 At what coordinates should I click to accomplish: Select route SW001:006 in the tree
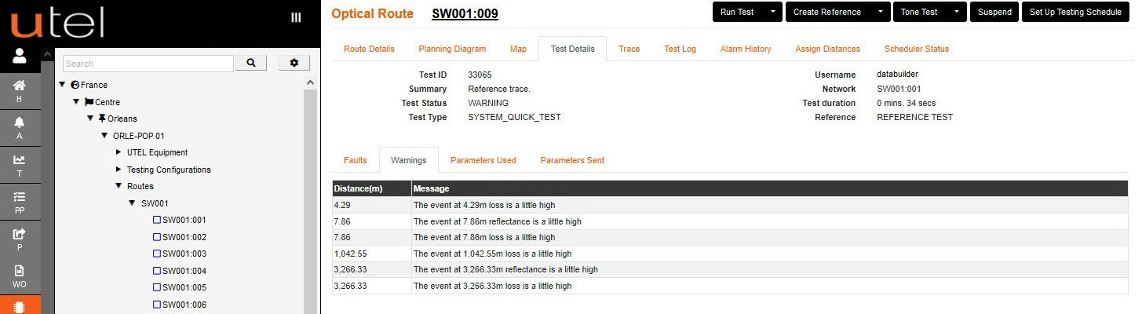pos(184,305)
